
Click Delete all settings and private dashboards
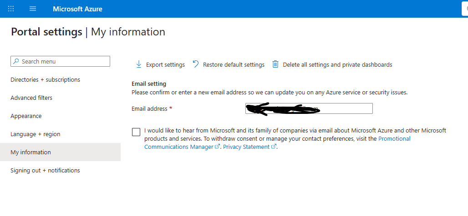click(337, 64)
